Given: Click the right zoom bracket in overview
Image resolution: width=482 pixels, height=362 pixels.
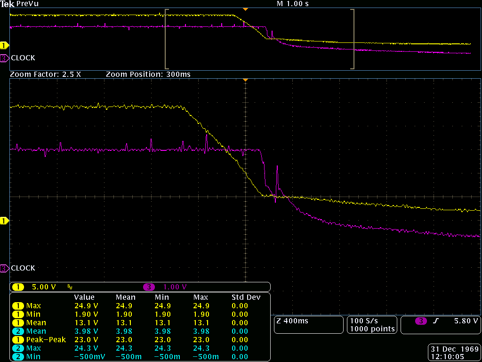Looking at the screenshot, I should (352, 39).
